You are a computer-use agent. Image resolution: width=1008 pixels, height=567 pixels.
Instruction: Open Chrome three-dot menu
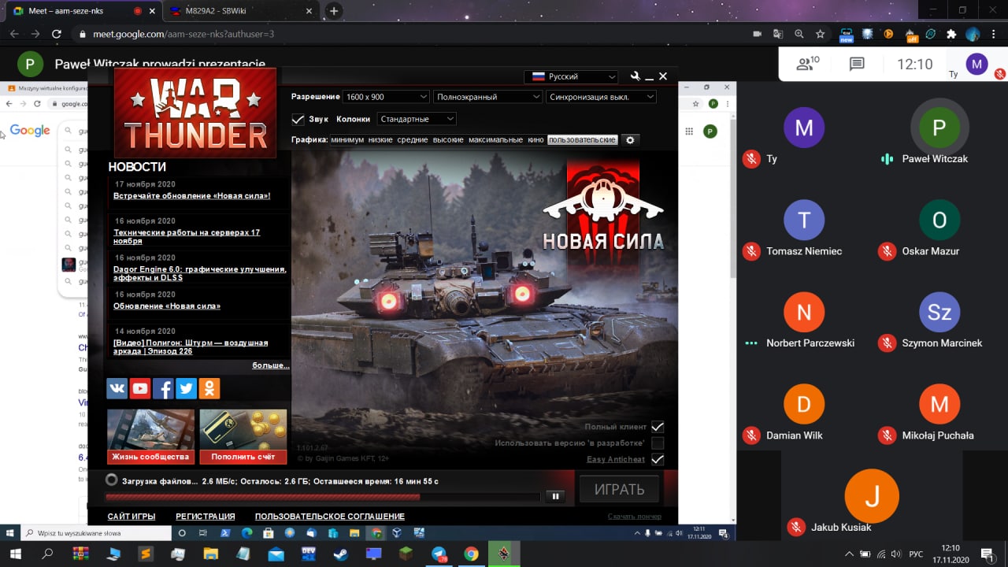[995, 35]
